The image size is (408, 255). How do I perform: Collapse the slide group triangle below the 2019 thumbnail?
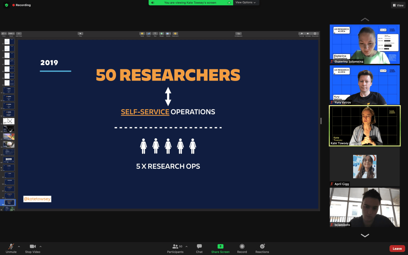[x=1, y=168]
